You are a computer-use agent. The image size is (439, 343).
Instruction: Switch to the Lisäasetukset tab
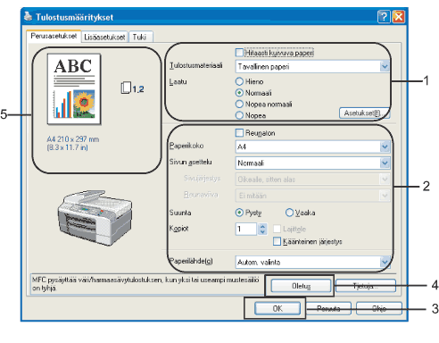pyautogui.click(x=104, y=37)
